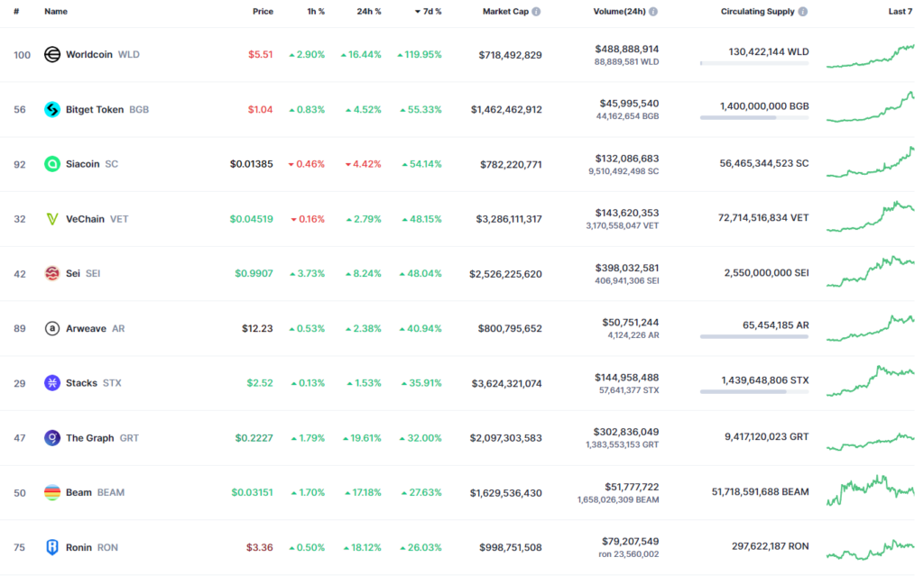Click Stacks market cap $3,624,321,074
Viewport: 924px width, 576px height.
pyautogui.click(x=507, y=383)
